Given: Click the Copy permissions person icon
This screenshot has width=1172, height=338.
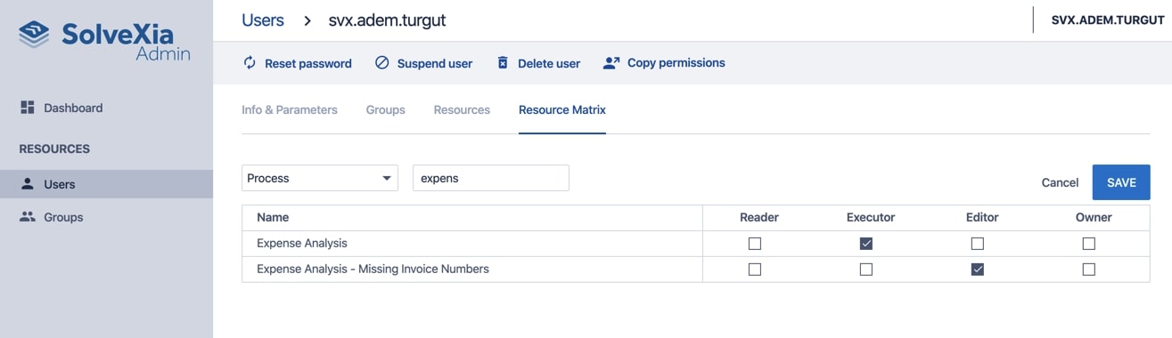Looking at the screenshot, I should click(x=611, y=63).
